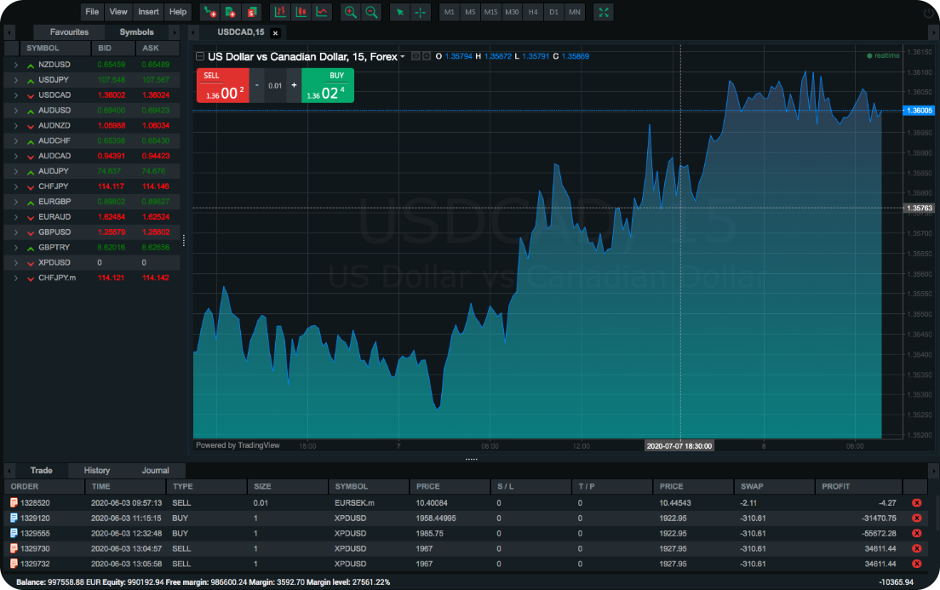The height and width of the screenshot is (590, 940).
Task: Switch to the Symbols tab
Action: click(x=137, y=32)
